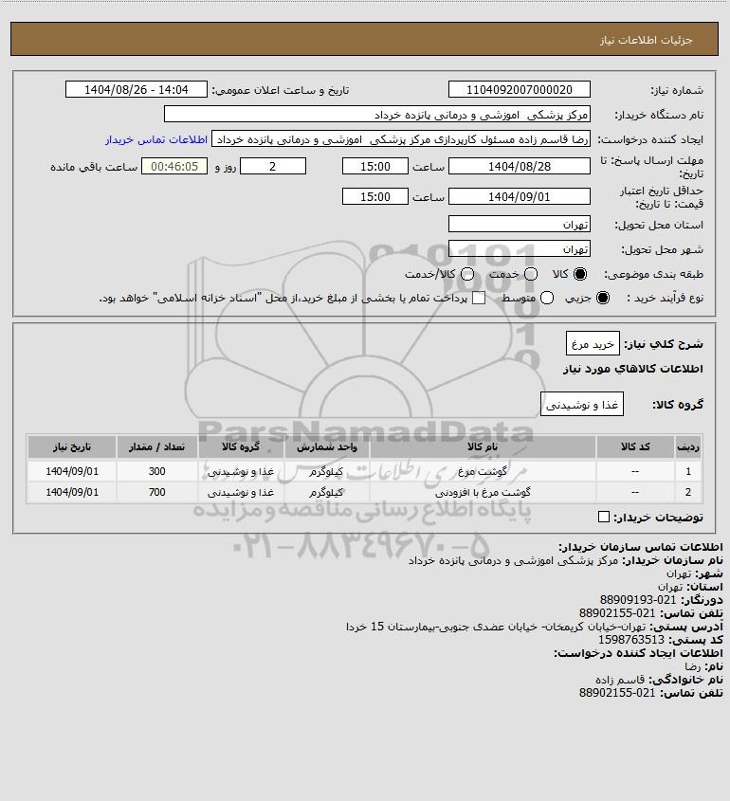This screenshot has width=730, height=801.
Task: Select table row گوشت مرغ با افزودنی
Action: 364,493
